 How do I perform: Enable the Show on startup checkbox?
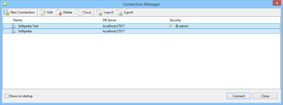(7, 96)
